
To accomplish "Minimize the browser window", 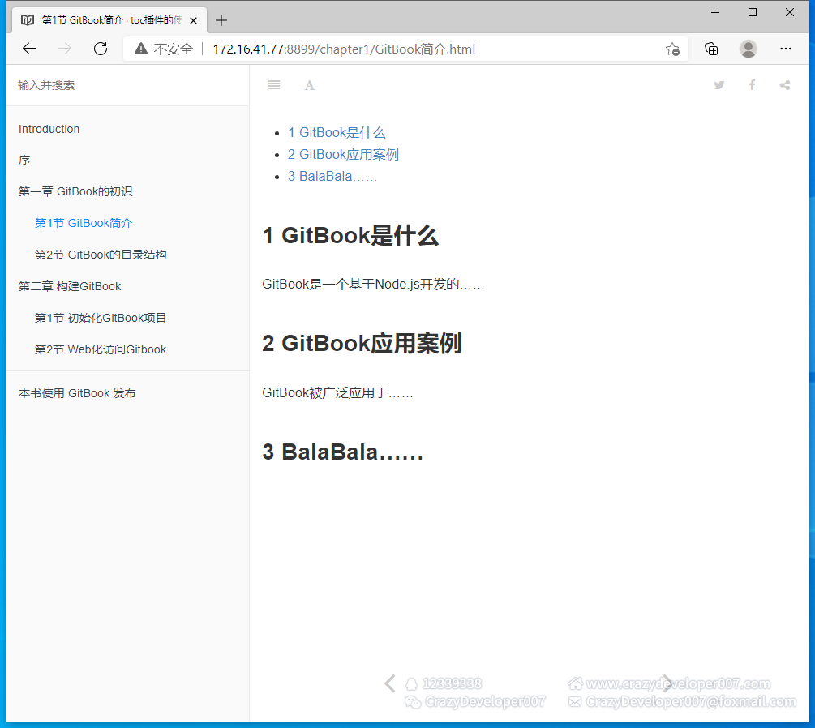I will 715,12.
